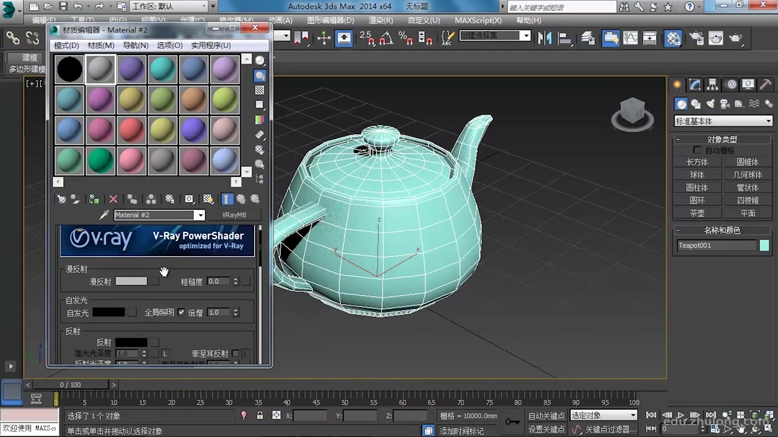
Task: Open the Curve Editor from main toolbar
Action: coord(630,38)
